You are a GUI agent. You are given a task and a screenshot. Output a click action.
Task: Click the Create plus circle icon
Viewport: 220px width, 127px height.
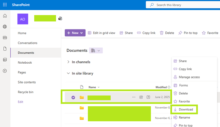[5, 71]
